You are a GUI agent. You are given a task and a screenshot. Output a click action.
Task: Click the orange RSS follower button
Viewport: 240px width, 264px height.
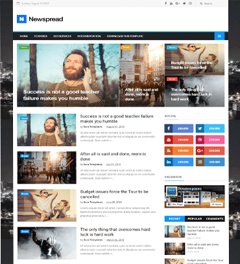click(x=179, y=151)
